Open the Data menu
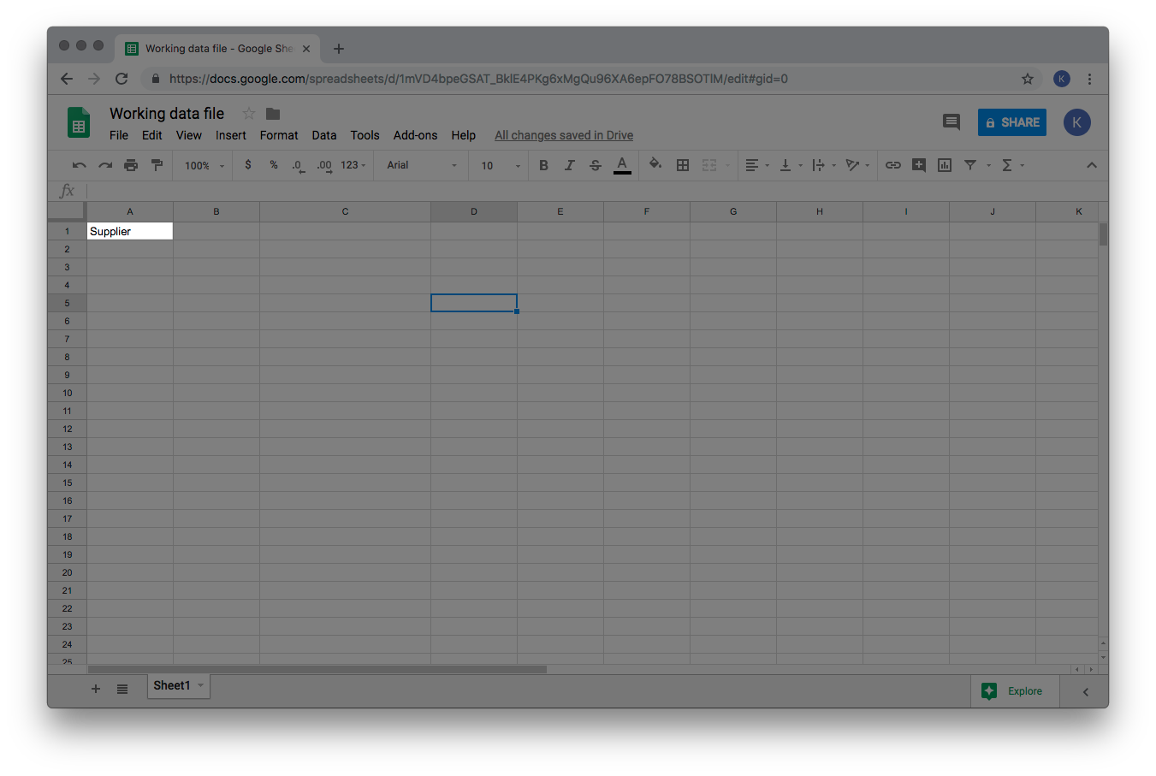This screenshot has width=1156, height=776. click(x=324, y=135)
